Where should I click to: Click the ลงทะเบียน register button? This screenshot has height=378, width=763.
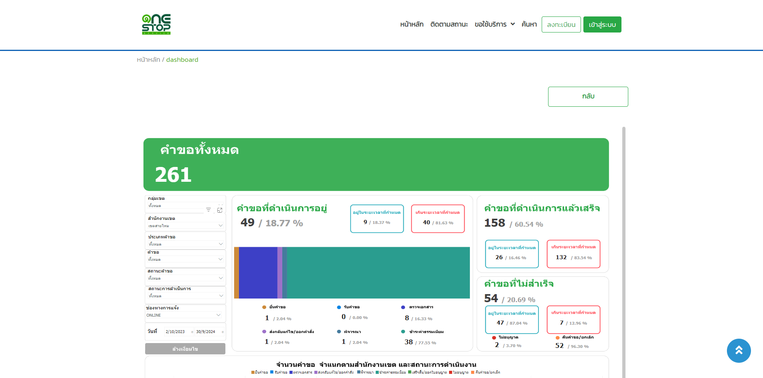[x=561, y=24]
